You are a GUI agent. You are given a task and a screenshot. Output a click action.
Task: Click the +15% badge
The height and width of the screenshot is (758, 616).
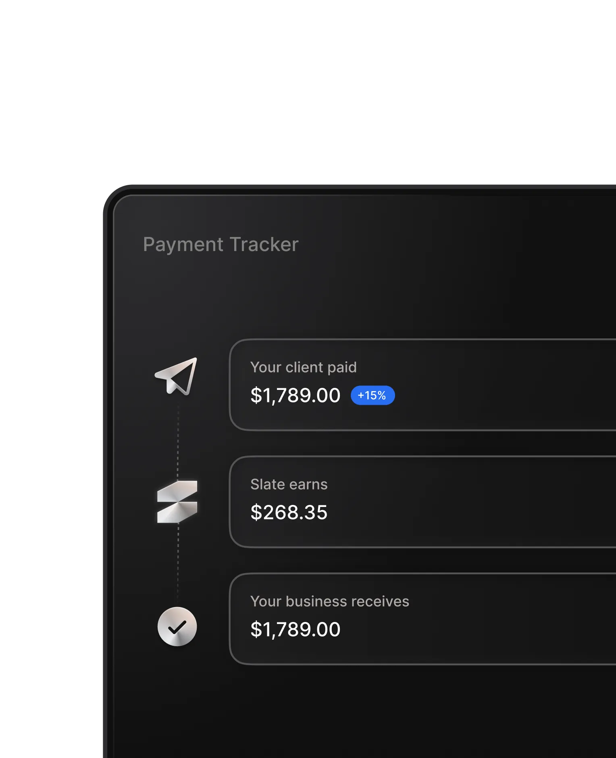click(372, 396)
